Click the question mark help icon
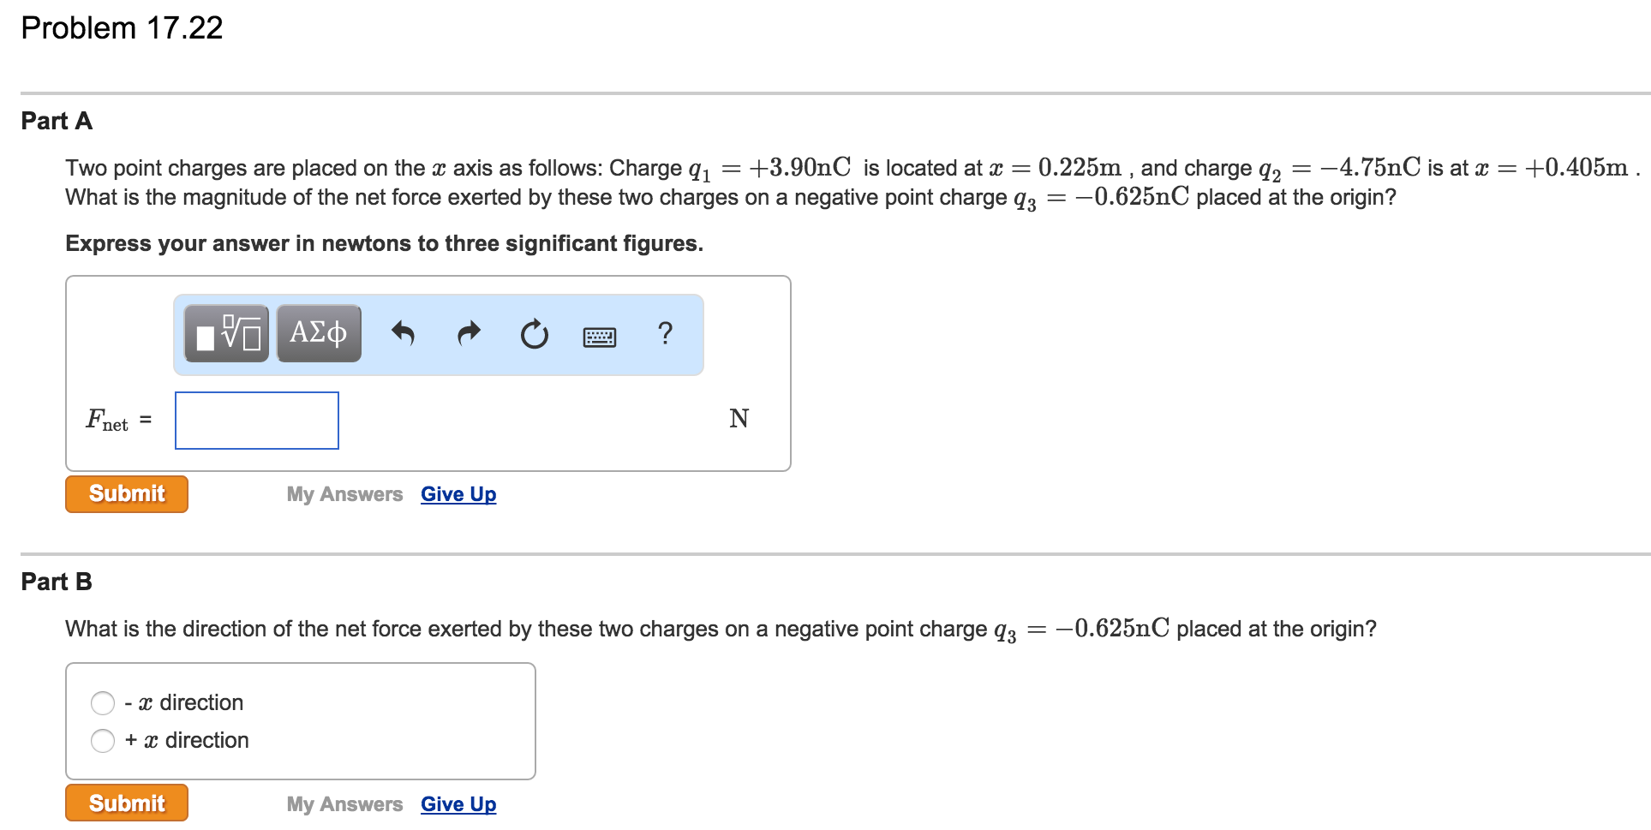Image resolution: width=1651 pixels, height=830 pixels. [666, 334]
